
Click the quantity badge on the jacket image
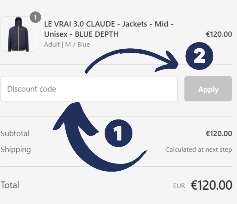(35, 17)
